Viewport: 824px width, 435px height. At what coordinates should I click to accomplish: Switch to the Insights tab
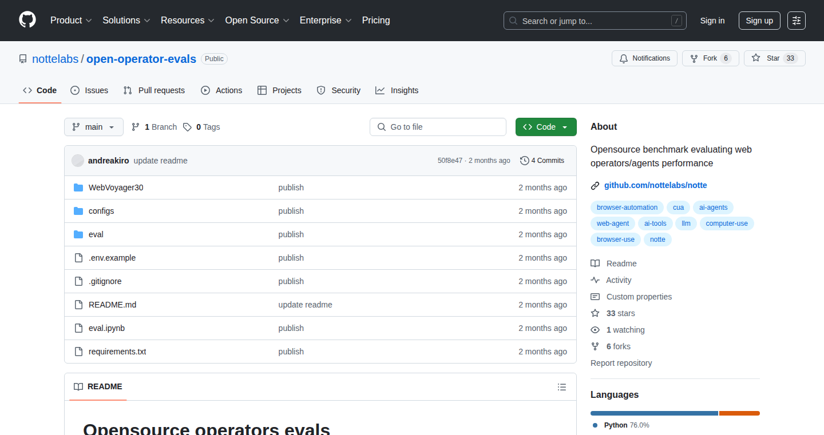pos(397,90)
